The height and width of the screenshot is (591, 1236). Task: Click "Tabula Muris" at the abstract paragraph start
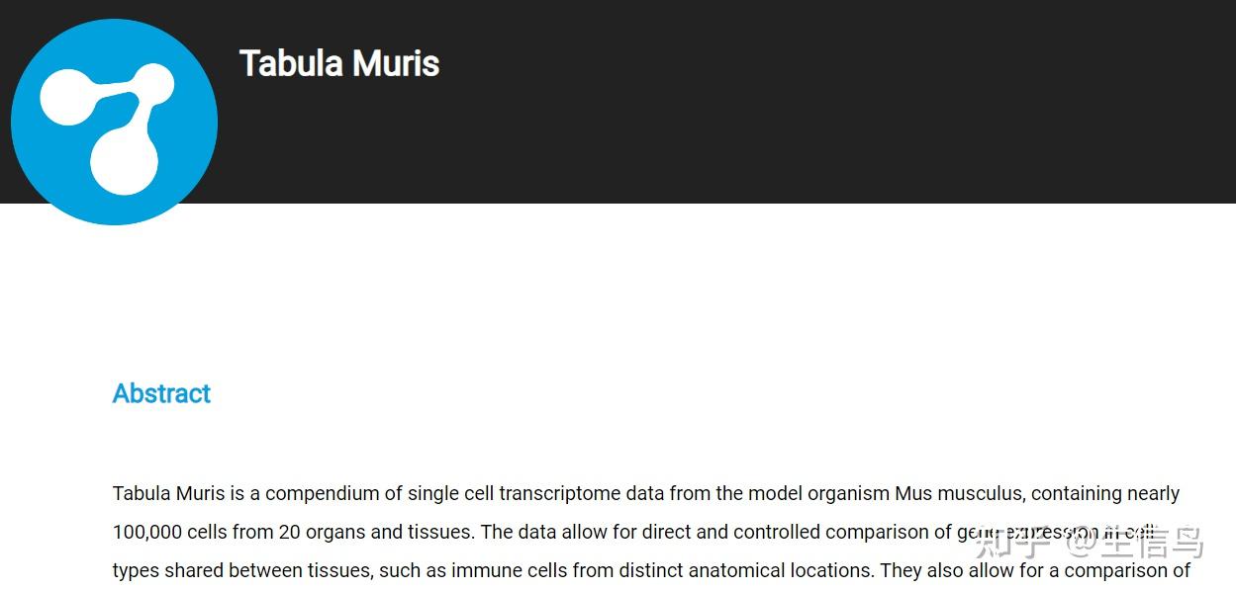(168, 493)
